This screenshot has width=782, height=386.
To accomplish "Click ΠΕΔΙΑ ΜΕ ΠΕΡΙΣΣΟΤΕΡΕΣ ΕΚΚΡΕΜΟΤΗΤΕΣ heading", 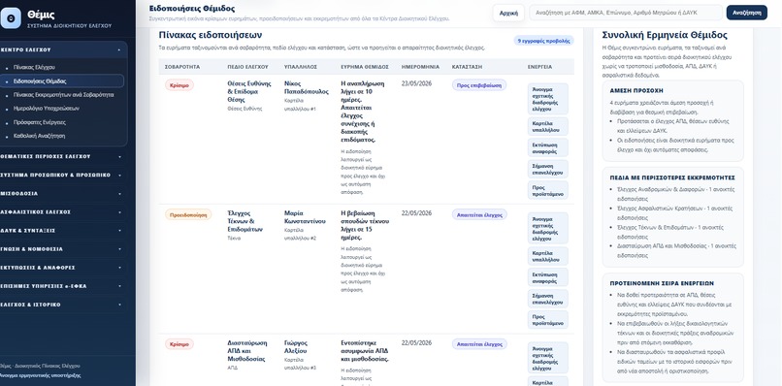I will [672, 177].
